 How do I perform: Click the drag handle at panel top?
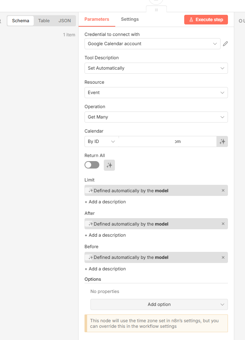156,10
